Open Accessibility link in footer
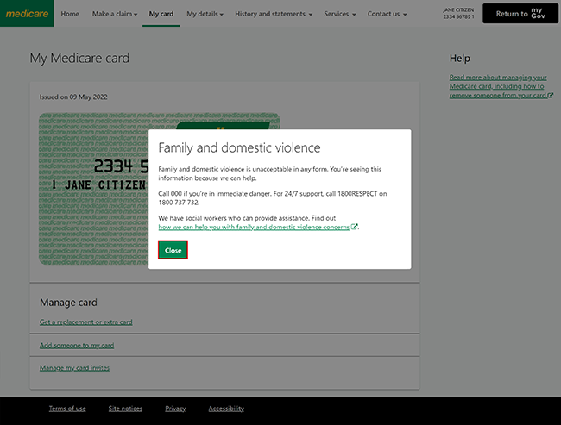This screenshot has width=561, height=425. (x=226, y=409)
